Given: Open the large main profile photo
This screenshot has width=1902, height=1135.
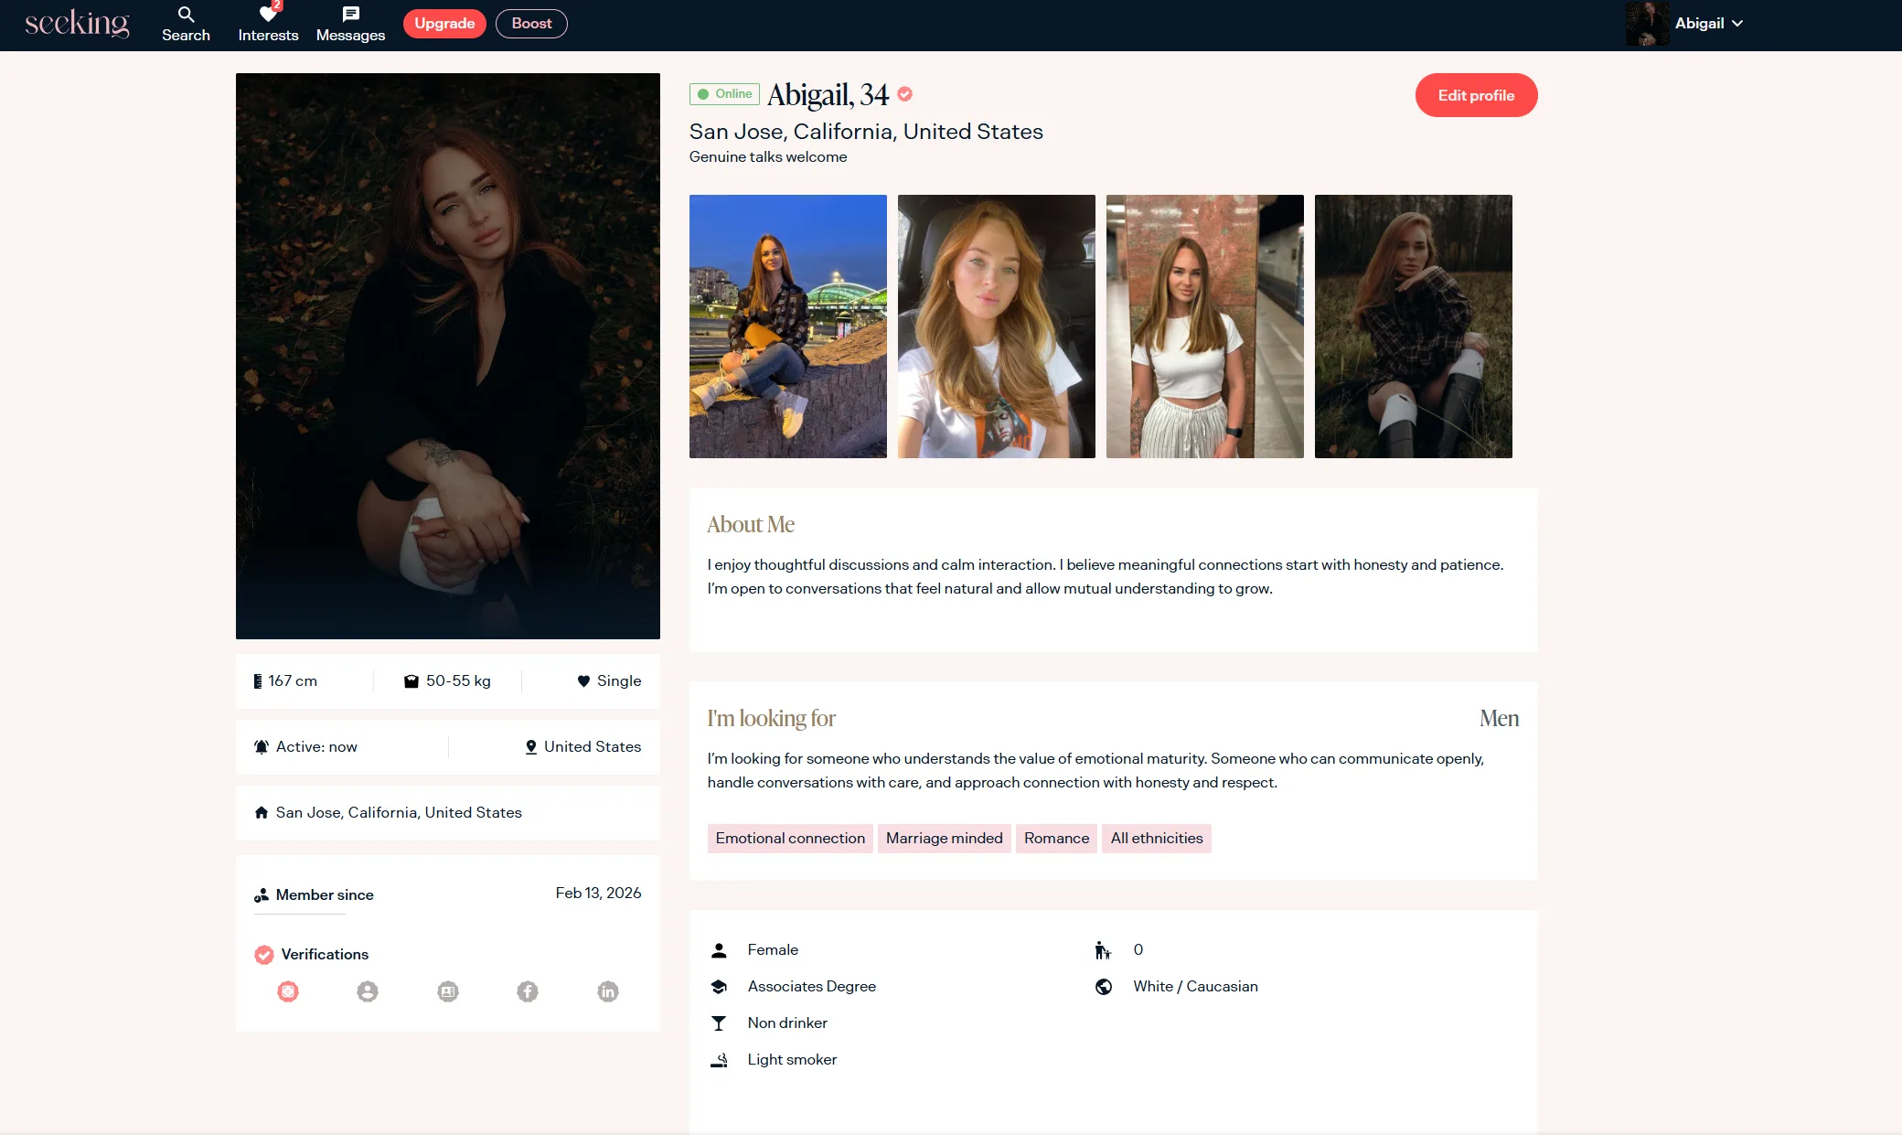Looking at the screenshot, I should tap(448, 356).
